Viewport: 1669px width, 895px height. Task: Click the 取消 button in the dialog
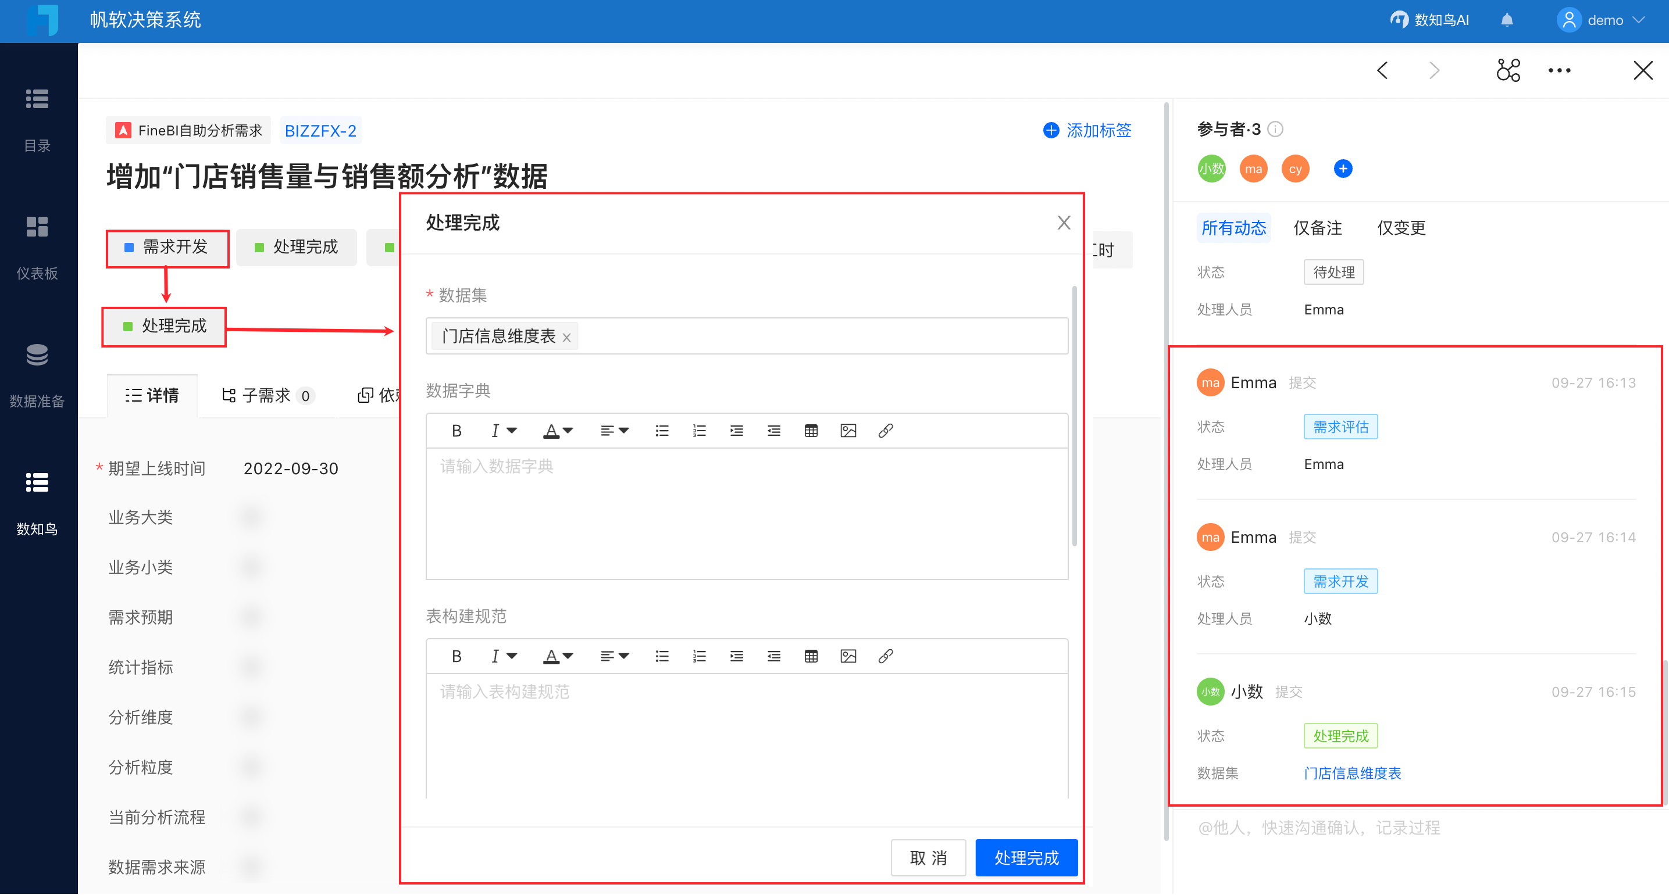click(928, 857)
